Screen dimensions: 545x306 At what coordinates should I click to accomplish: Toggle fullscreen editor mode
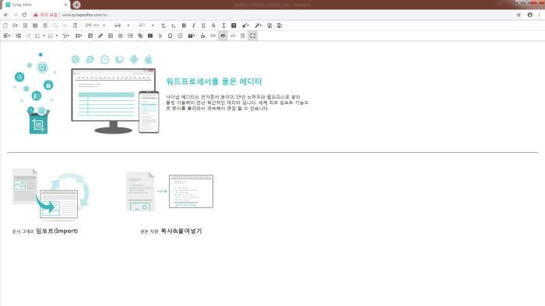(253, 36)
